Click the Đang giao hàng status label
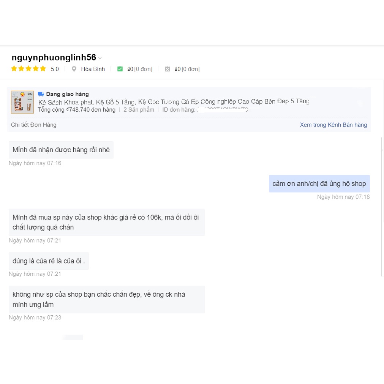Screen dimensions: 384x384 [x=67, y=94]
